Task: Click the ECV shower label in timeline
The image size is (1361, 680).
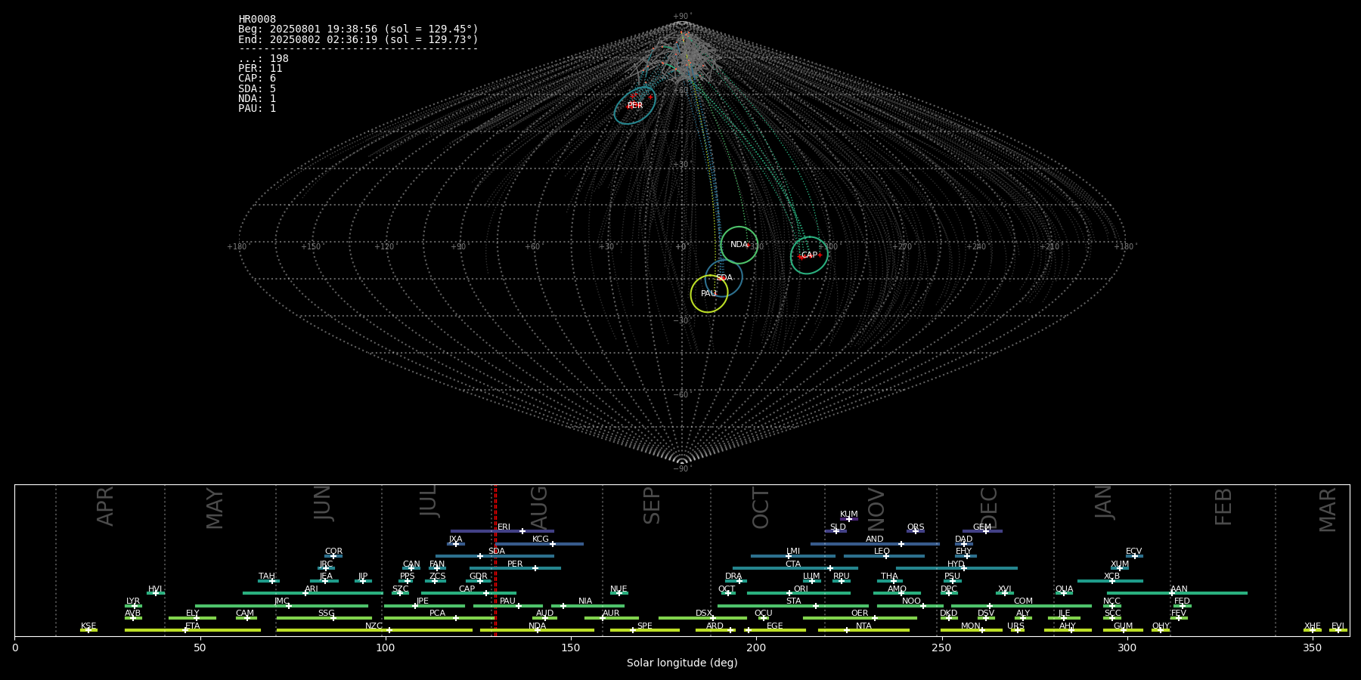Action: [1134, 552]
